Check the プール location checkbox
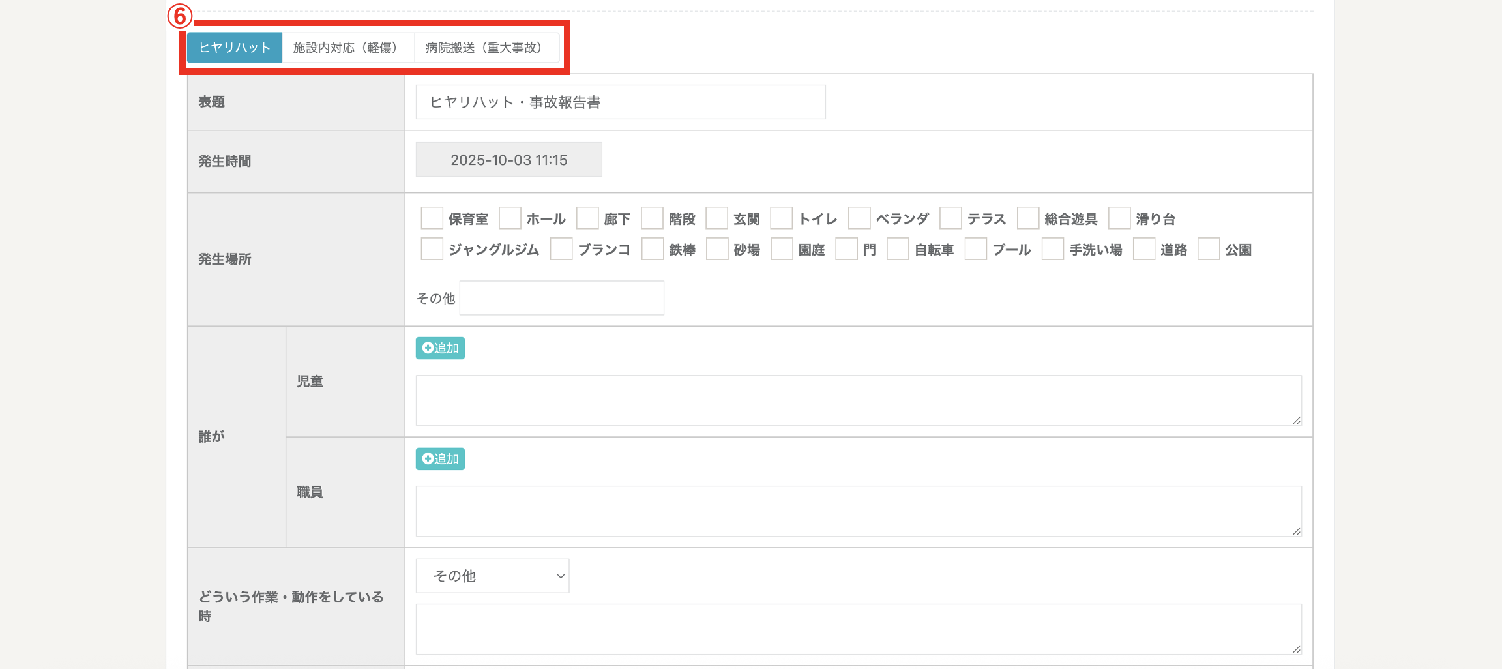The height and width of the screenshot is (669, 1502). pos(976,249)
